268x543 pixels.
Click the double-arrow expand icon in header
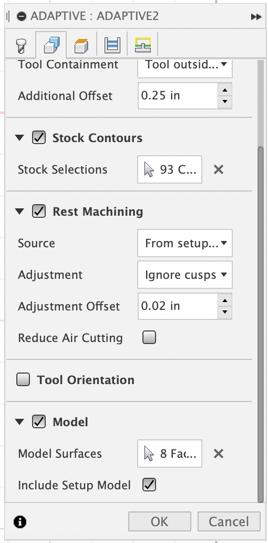coord(256,17)
